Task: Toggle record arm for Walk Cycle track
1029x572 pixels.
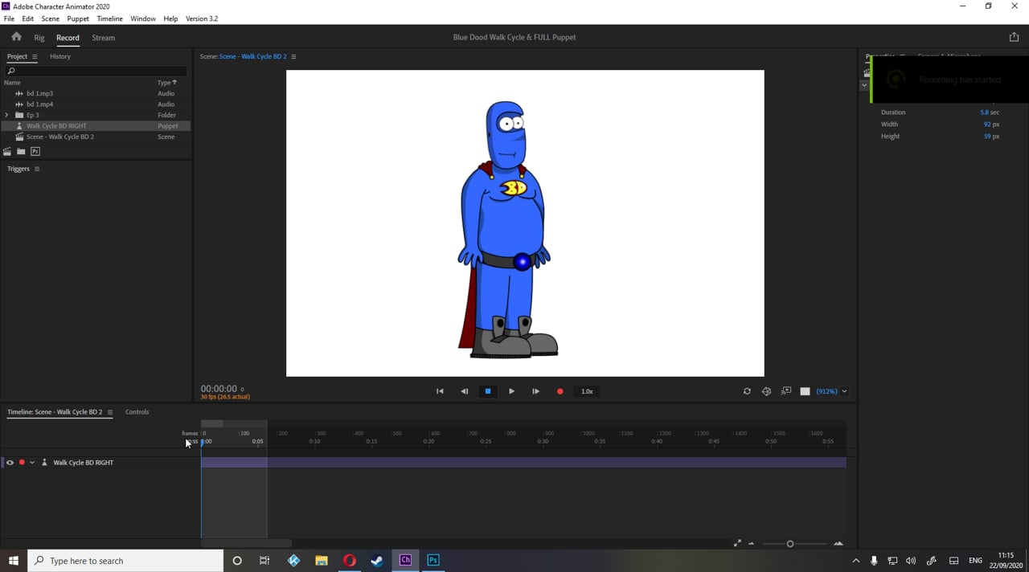Action: [x=22, y=463]
